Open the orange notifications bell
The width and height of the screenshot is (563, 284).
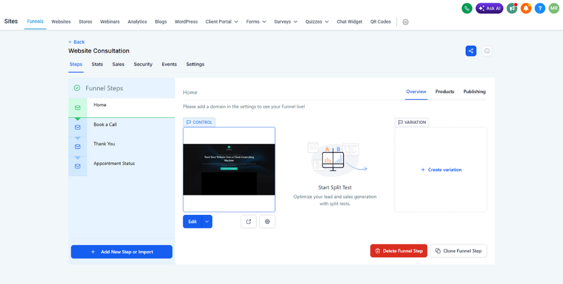(x=526, y=8)
